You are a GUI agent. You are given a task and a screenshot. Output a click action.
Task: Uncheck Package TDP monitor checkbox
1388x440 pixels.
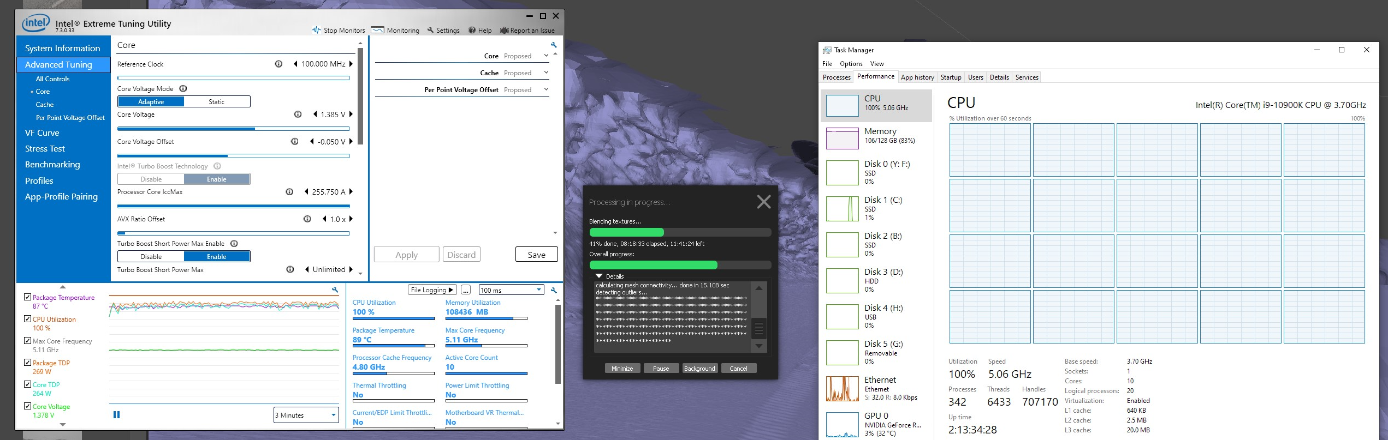point(27,363)
